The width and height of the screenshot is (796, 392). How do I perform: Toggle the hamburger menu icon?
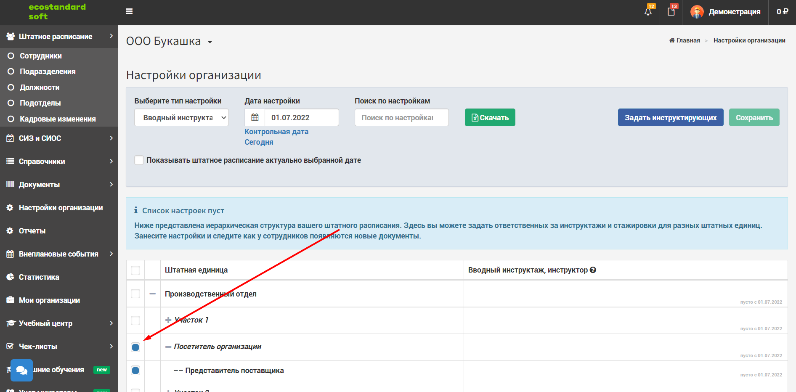tap(129, 11)
